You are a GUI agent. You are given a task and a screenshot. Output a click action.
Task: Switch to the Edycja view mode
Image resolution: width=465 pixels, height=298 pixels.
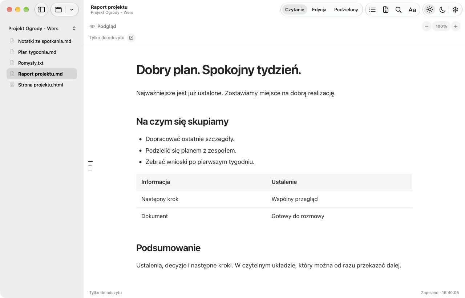pyautogui.click(x=319, y=10)
